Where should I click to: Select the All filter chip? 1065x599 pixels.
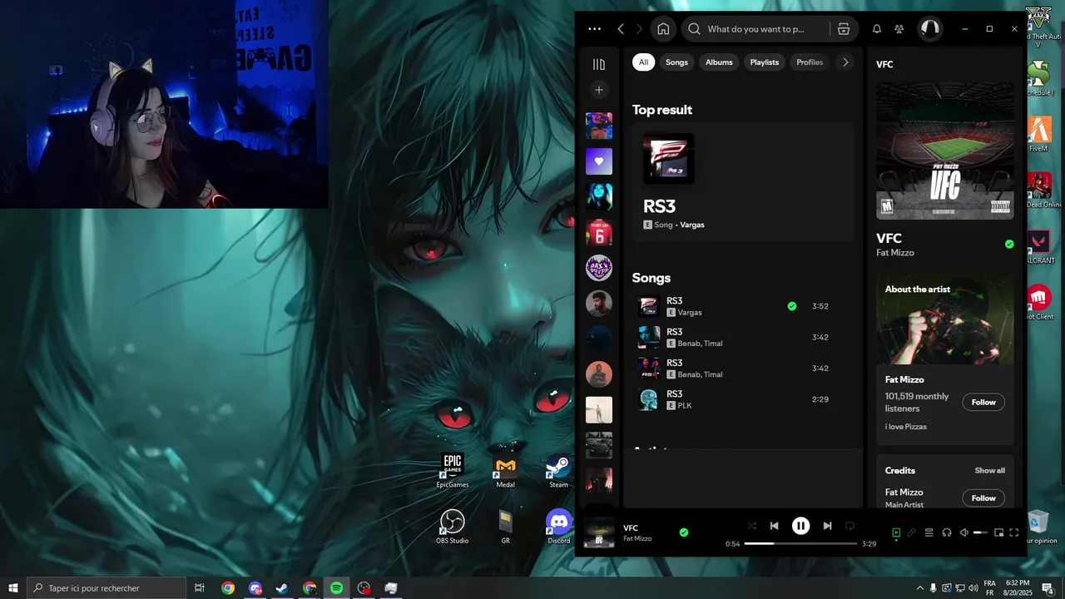pyautogui.click(x=643, y=62)
